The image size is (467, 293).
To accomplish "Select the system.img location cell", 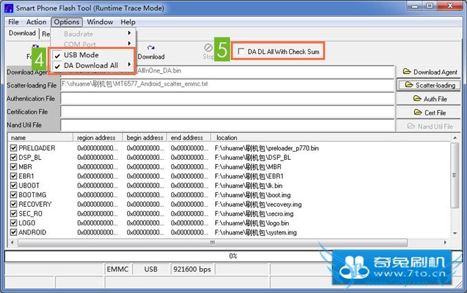I will 256,232.
